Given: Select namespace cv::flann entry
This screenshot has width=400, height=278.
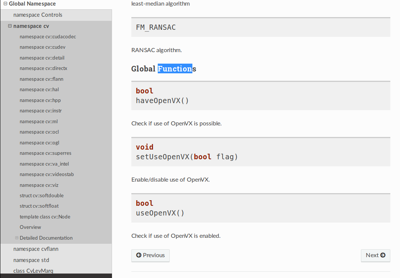Looking at the screenshot, I should tap(41, 79).
